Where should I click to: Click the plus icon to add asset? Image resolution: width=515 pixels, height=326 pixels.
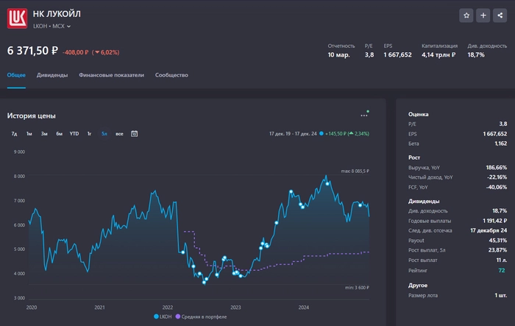click(x=483, y=15)
